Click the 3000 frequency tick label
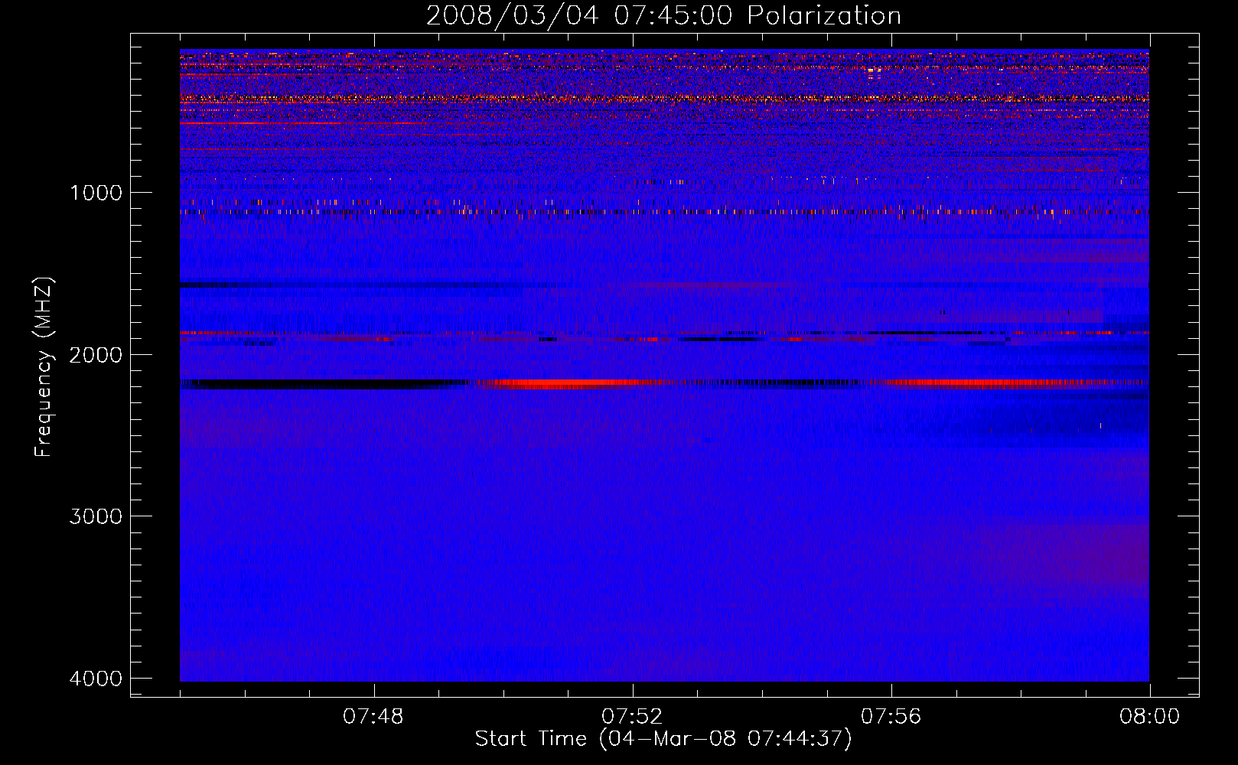This screenshot has height=765, width=1238. pyautogui.click(x=96, y=516)
